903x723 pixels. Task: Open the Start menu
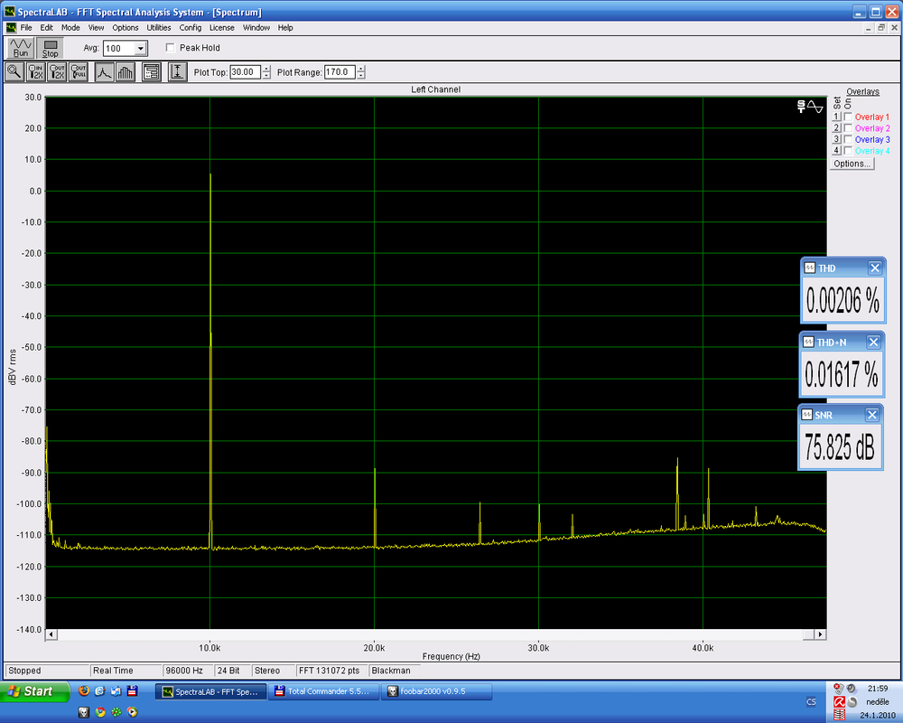click(34, 691)
